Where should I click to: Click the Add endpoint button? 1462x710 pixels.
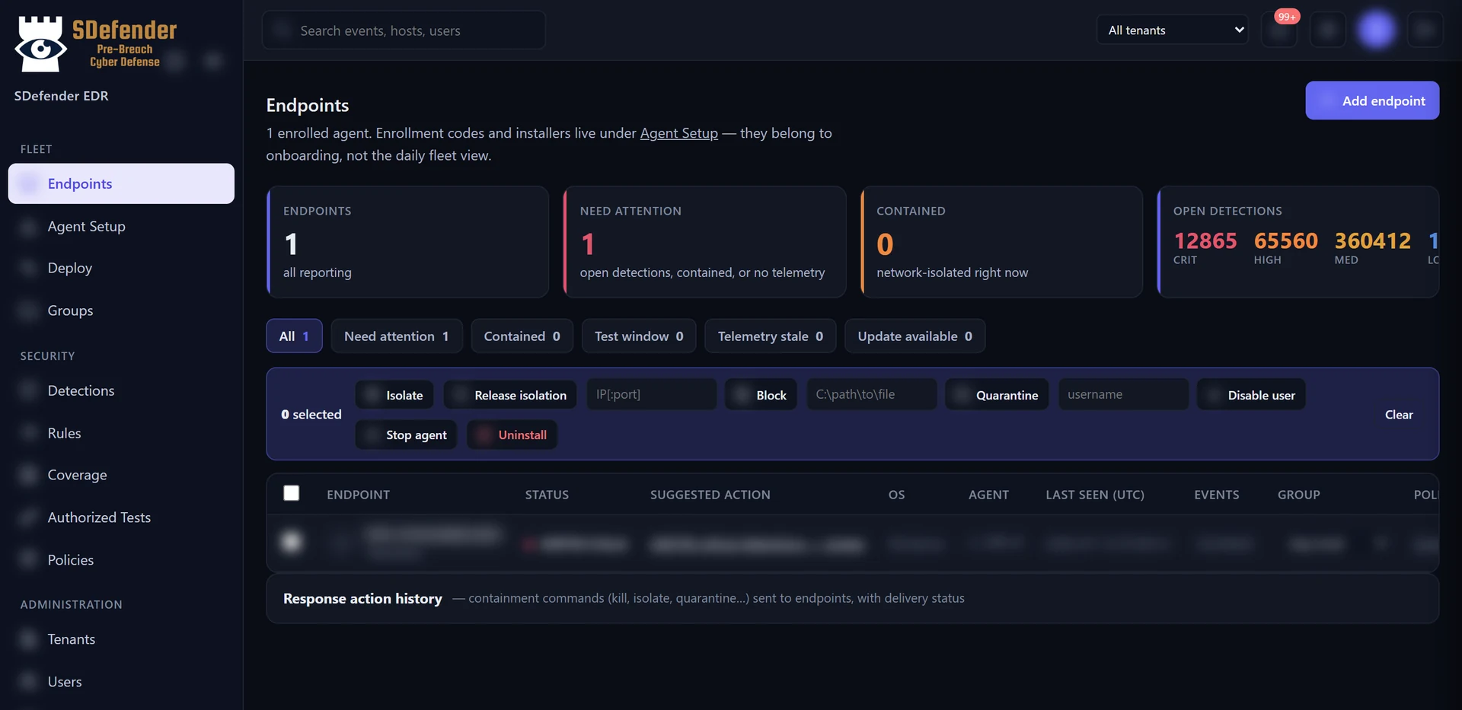coord(1372,100)
